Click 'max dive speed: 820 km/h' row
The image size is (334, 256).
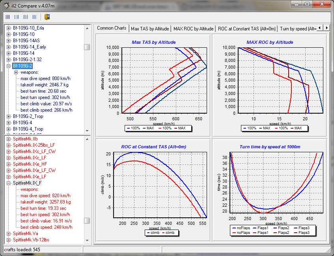[45, 196]
